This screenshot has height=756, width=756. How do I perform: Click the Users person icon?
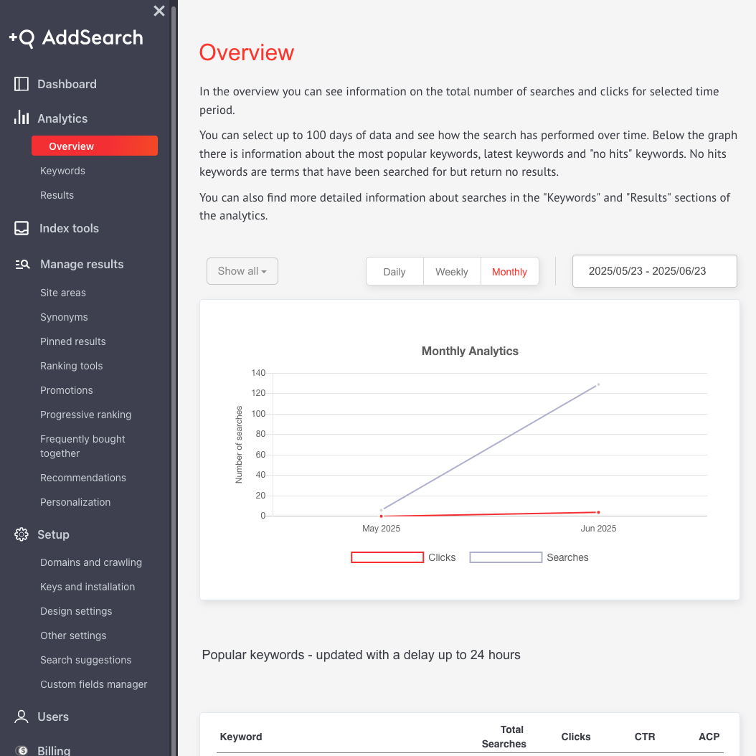tap(22, 717)
